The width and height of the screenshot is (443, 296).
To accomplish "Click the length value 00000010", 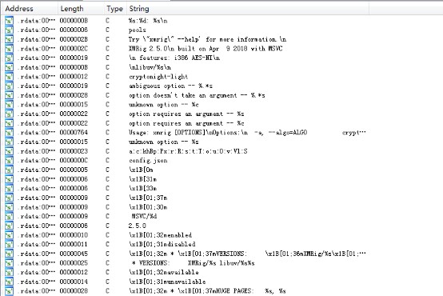I will [74, 235].
